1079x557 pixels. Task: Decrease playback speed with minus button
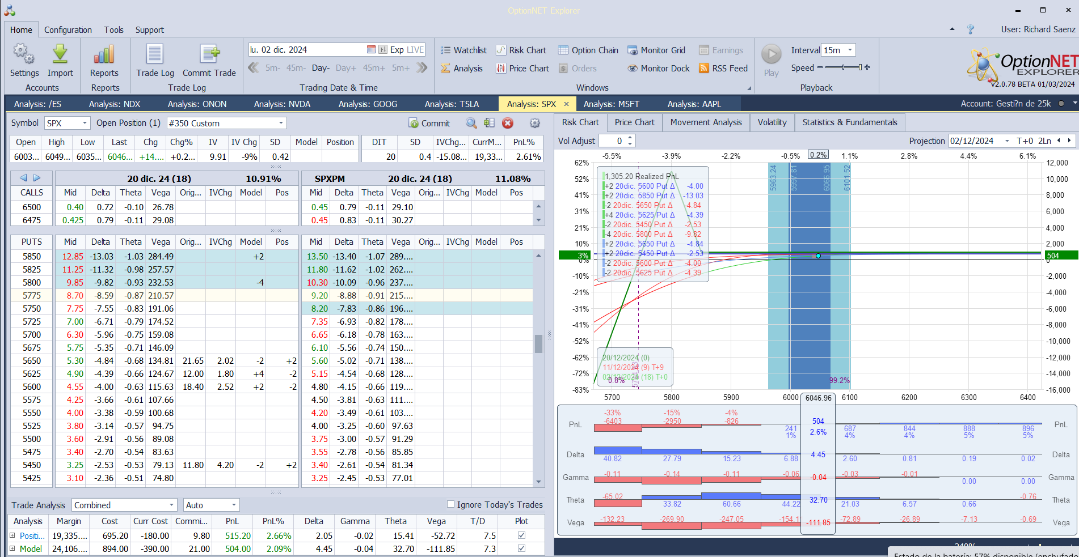[x=819, y=67]
